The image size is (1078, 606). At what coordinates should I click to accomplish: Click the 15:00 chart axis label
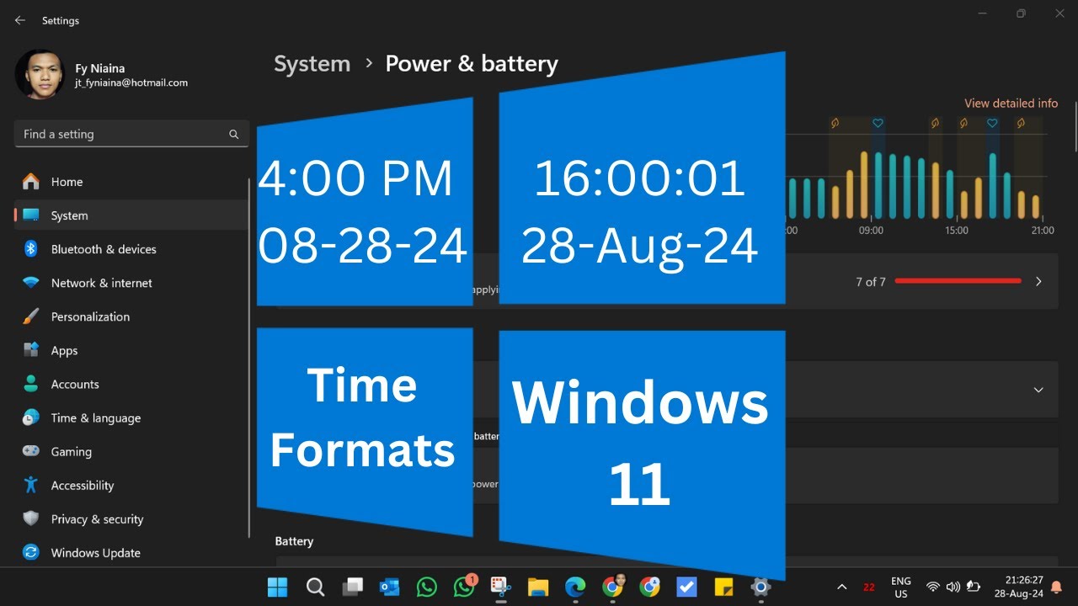pyautogui.click(x=957, y=230)
